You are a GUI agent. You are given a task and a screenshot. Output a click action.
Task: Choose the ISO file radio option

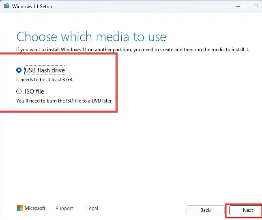click(19, 91)
